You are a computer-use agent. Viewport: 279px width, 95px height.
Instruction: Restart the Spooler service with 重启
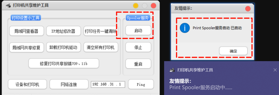pyautogui.click(x=138, y=64)
